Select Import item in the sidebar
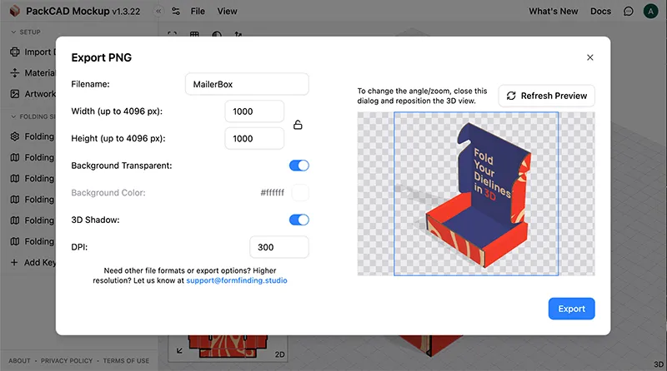This screenshot has width=667, height=371. 33,52
